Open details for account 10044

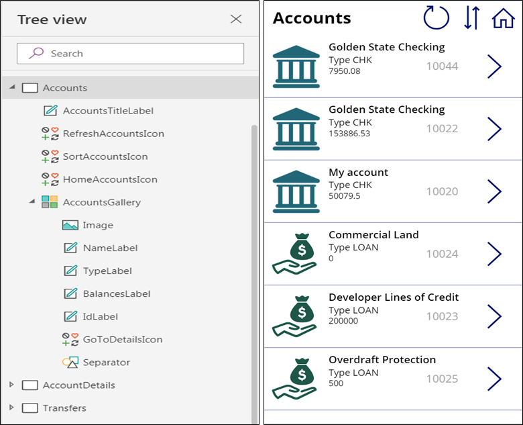494,66
